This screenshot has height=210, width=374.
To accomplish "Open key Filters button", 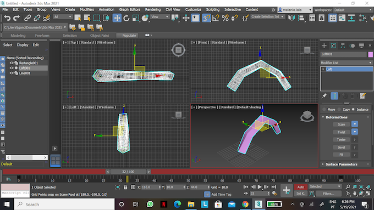I will [x=328, y=194].
